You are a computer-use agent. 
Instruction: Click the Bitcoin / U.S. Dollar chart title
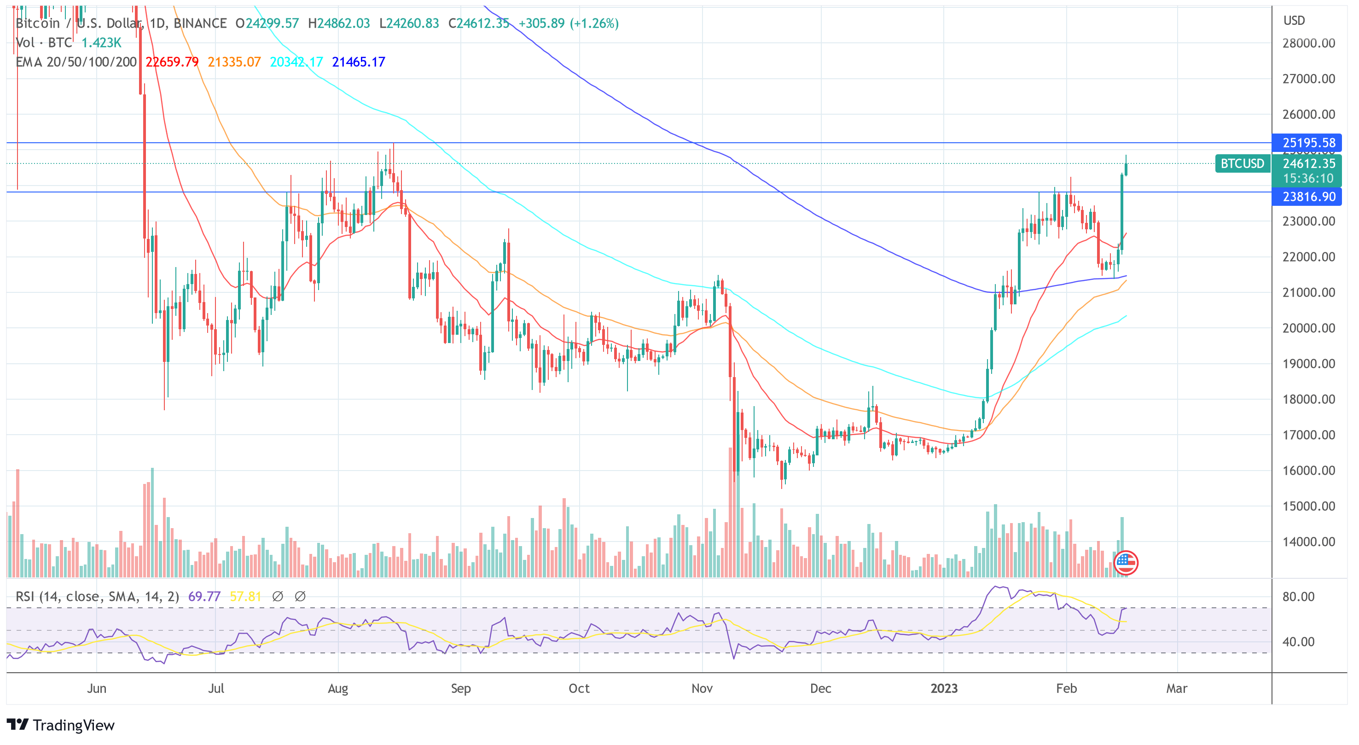(x=121, y=23)
